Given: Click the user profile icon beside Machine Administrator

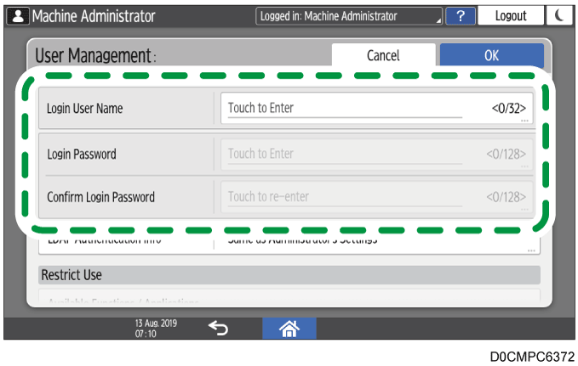Looking at the screenshot, I should 17,15.
